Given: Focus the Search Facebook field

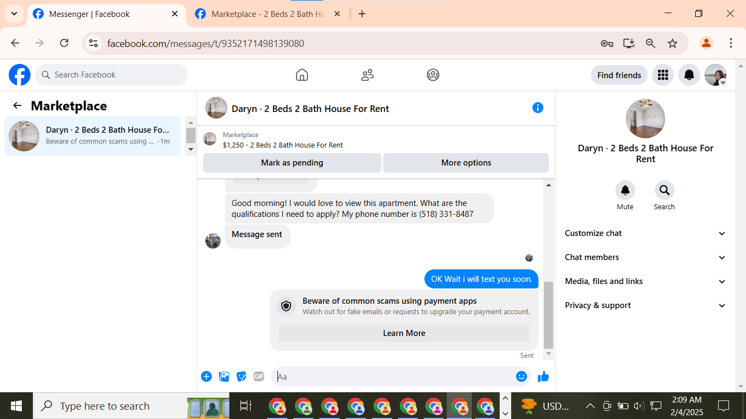Looking at the screenshot, I should pyautogui.click(x=111, y=75).
